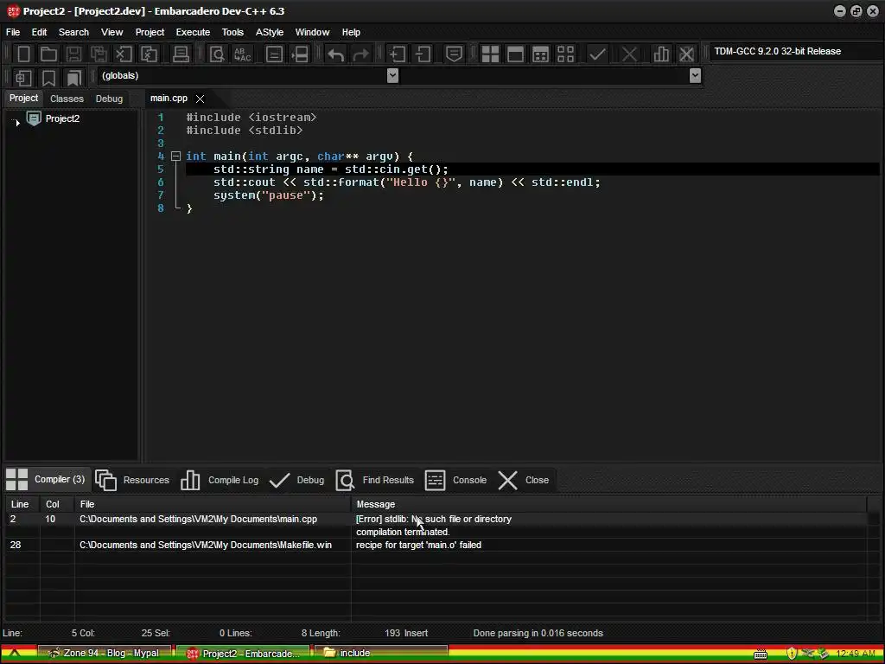Switch to the Classes sidebar tab

click(x=67, y=99)
